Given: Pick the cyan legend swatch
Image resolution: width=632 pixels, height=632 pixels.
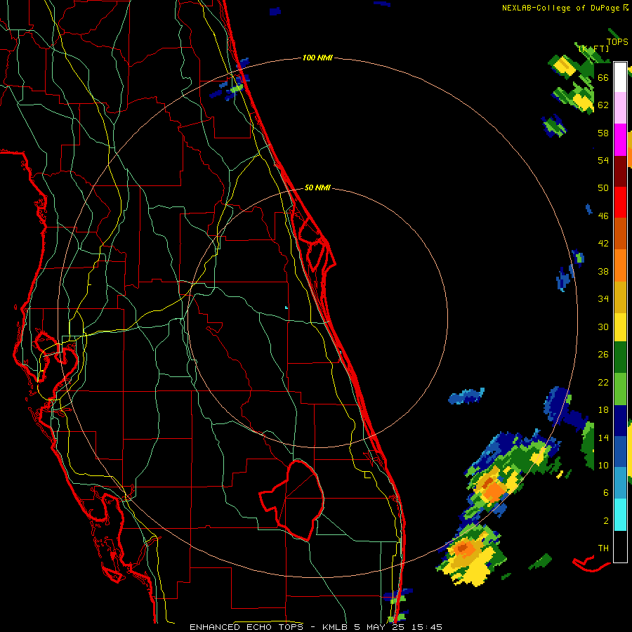Looking at the screenshot, I should pos(620,514).
